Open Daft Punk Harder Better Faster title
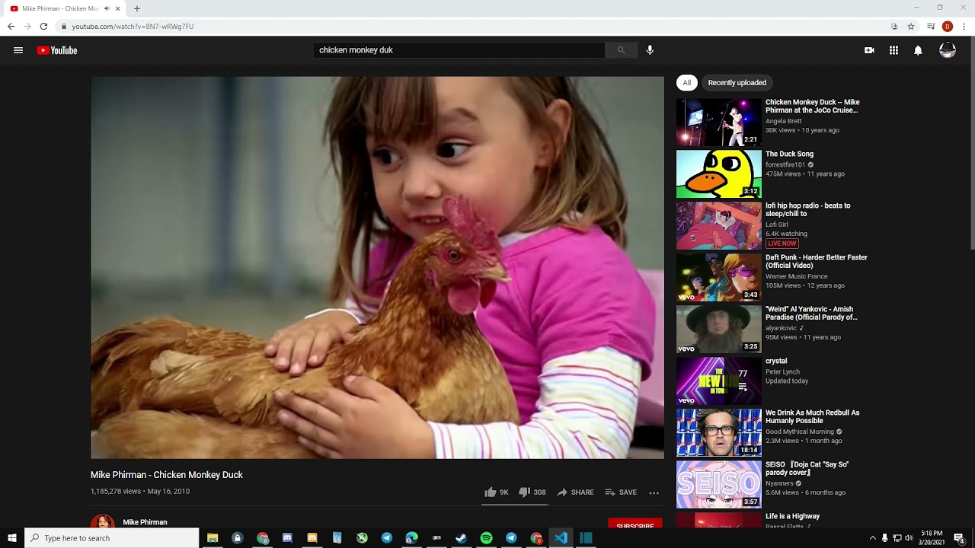The image size is (975, 548). click(x=817, y=261)
